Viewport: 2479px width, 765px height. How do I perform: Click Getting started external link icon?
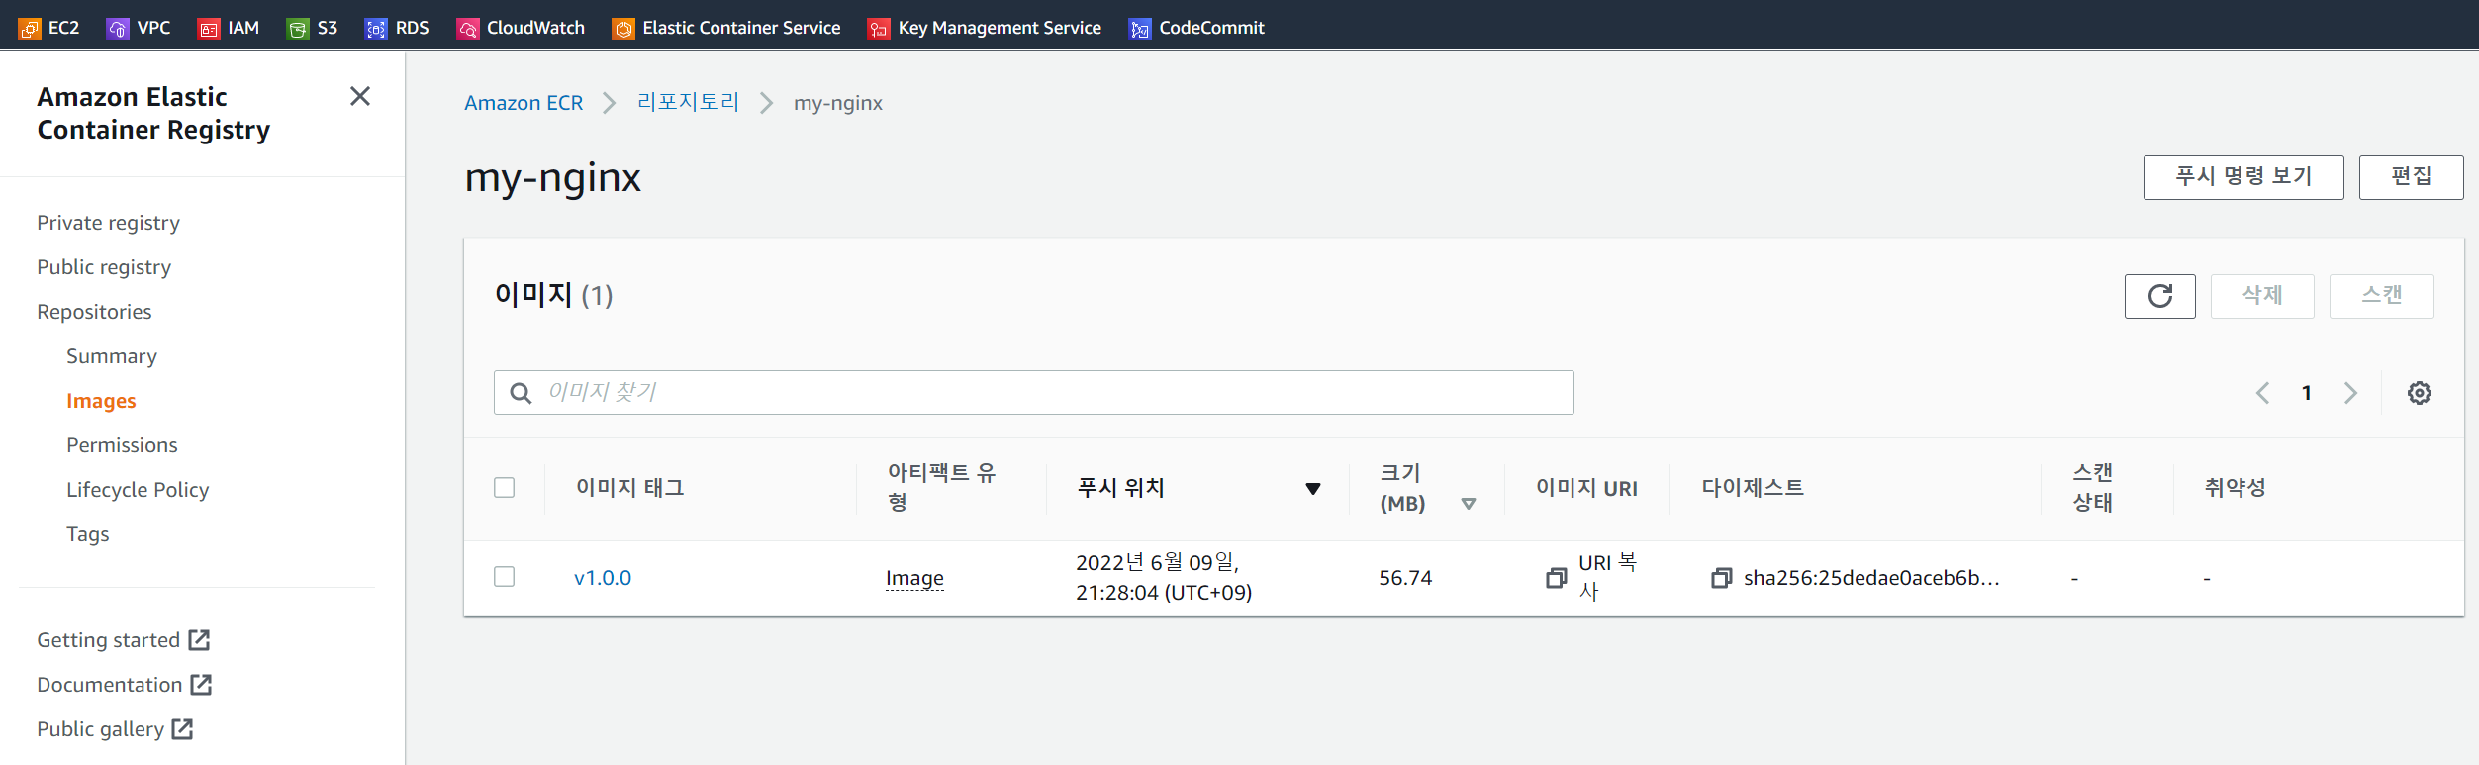pyautogui.click(x=199, y=640)
